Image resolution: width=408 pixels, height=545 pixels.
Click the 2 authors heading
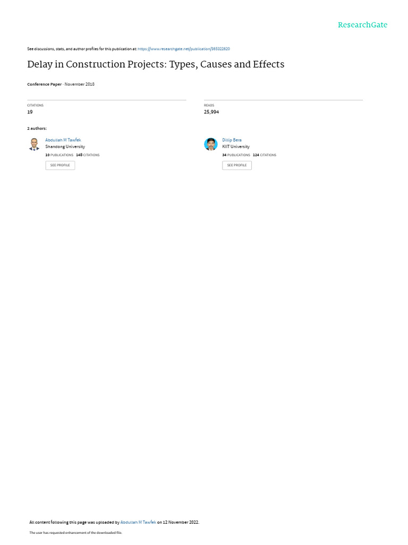(37, 129)
